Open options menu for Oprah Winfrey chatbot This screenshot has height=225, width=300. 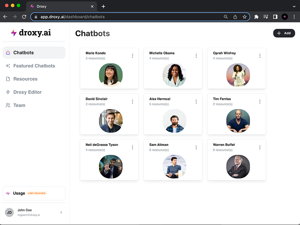pos(260,55)
